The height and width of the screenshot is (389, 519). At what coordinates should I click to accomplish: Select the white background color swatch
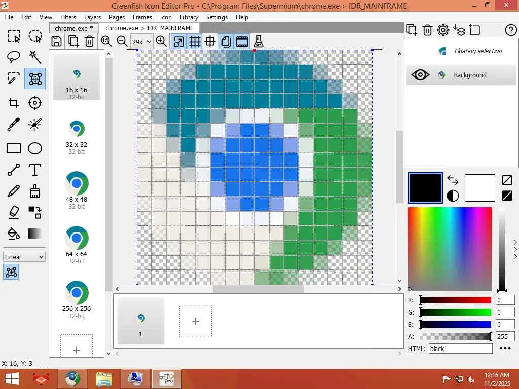click(479, 187)
